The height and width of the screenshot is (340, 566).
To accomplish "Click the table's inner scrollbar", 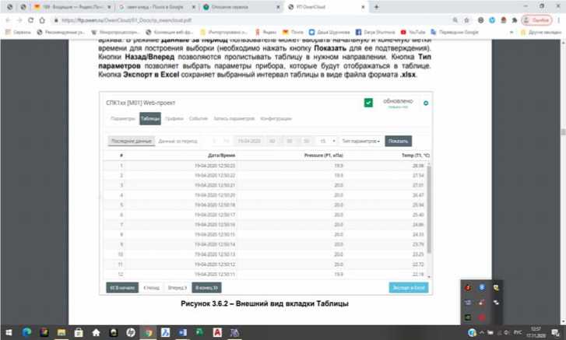I will [x=429, y=209].
